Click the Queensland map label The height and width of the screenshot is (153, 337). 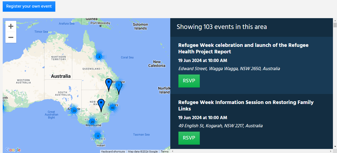[x=91, y=69]
